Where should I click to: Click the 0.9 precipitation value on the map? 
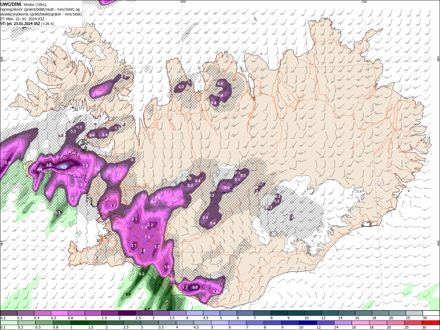pos(120,175)
